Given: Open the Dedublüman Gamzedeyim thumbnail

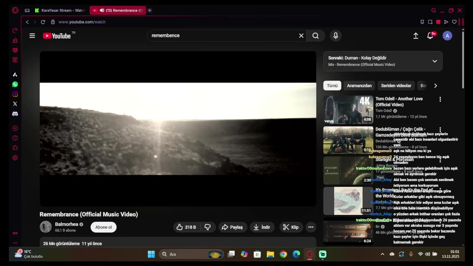Looking at the screenshot, I should click(348, 140).
